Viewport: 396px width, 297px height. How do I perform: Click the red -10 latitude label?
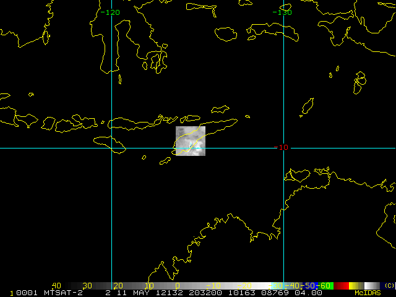coord(282,147)
